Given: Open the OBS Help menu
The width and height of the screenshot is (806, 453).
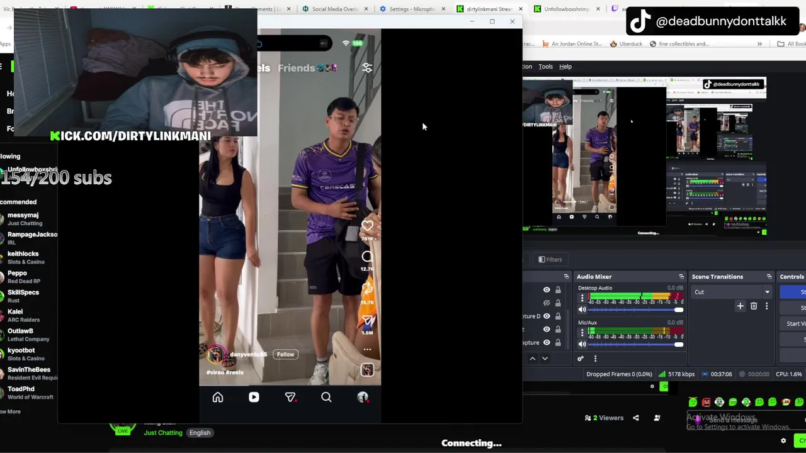Looking at the screenshot, I should [x=565, y=67].
